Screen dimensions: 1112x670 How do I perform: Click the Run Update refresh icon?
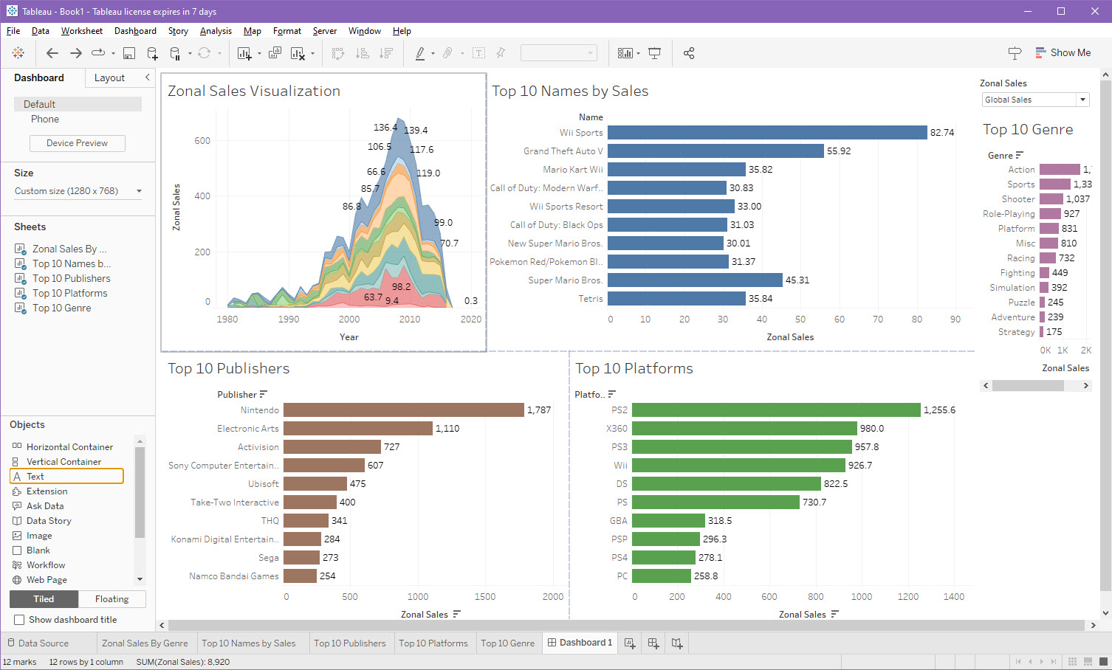(x=205, y=53)
